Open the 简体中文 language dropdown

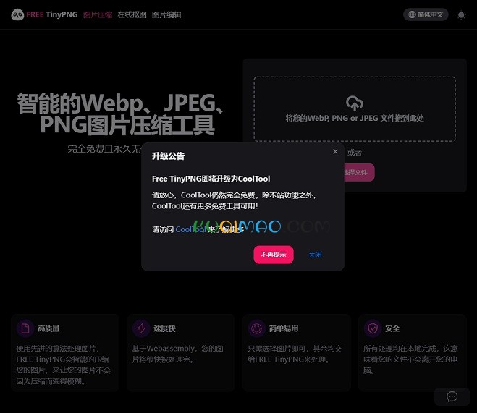(x=426, y=14)
